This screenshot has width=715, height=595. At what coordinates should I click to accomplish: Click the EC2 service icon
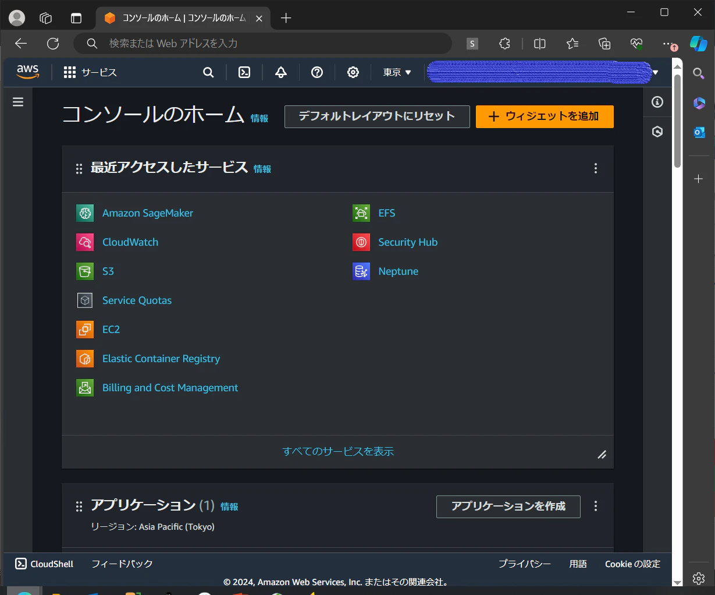click(85, 330)
